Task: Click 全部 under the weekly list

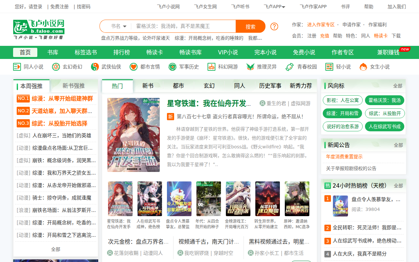Action: pyautogui.click(x=56, y=249)
